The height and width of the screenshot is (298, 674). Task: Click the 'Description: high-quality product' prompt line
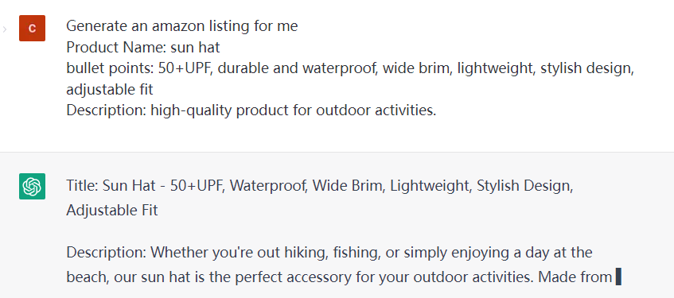251,110
